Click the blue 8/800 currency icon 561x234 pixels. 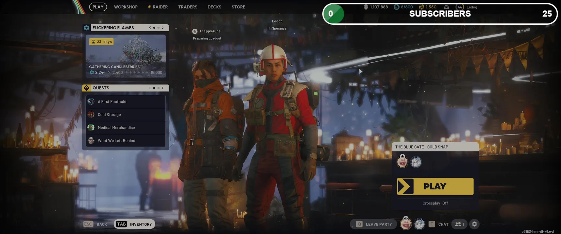[x=397, y=7]
